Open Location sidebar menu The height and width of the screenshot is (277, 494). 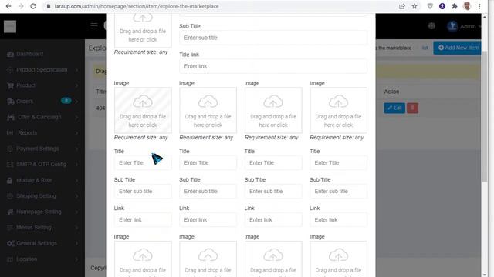point(42,259)
